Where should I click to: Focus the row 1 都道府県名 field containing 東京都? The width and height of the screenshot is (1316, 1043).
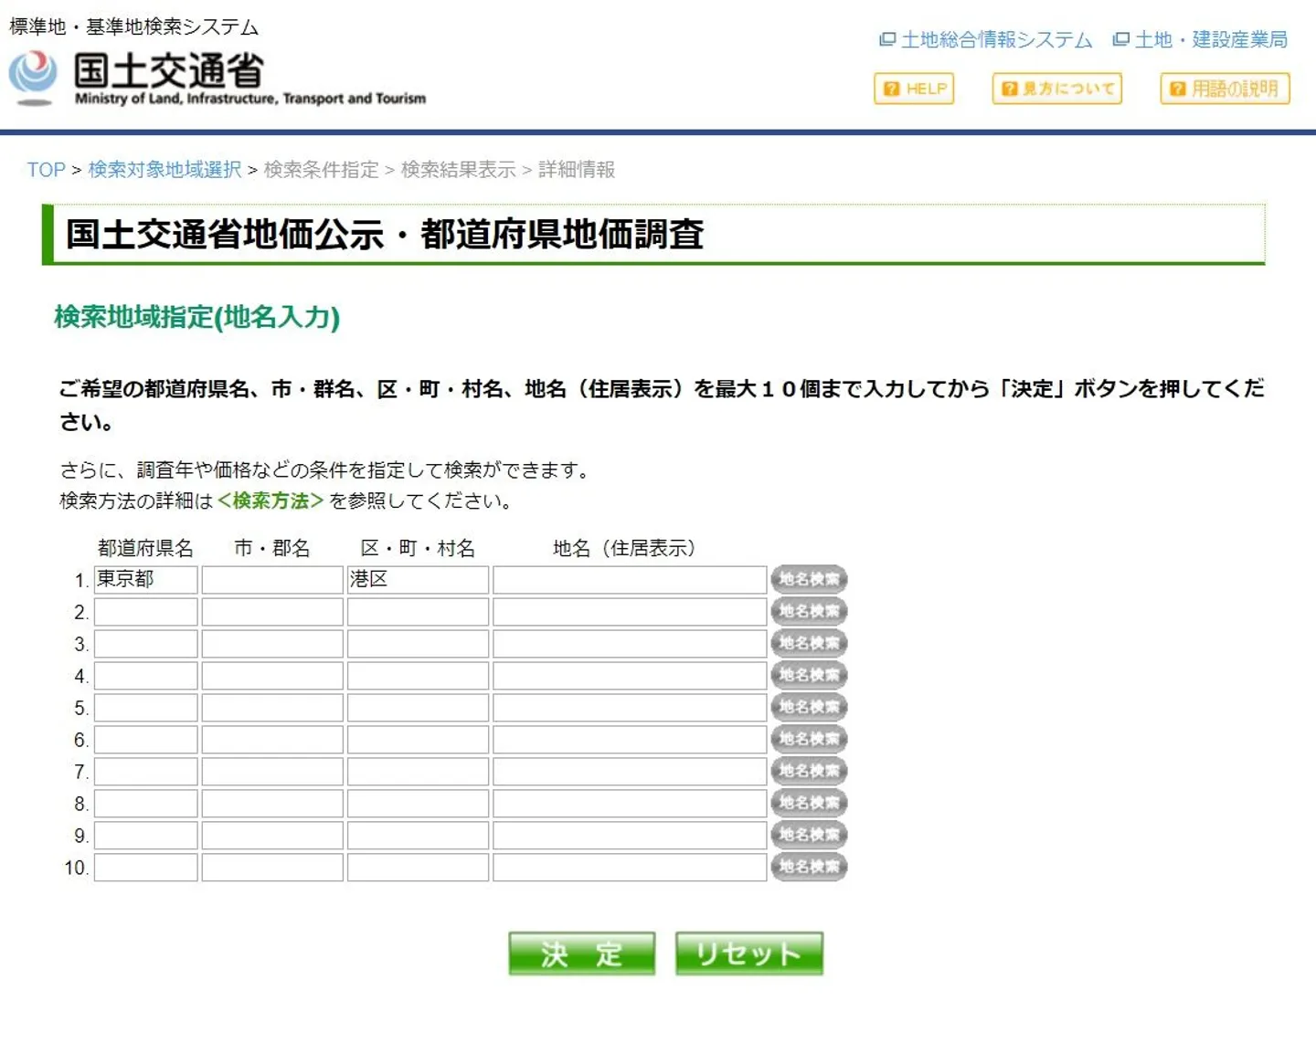145,580
